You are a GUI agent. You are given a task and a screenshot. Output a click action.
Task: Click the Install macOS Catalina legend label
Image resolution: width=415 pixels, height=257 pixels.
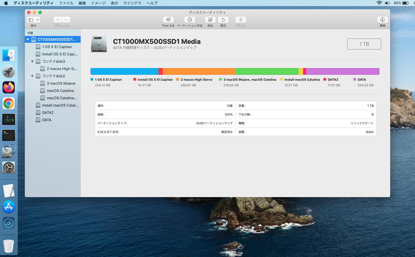302,80
